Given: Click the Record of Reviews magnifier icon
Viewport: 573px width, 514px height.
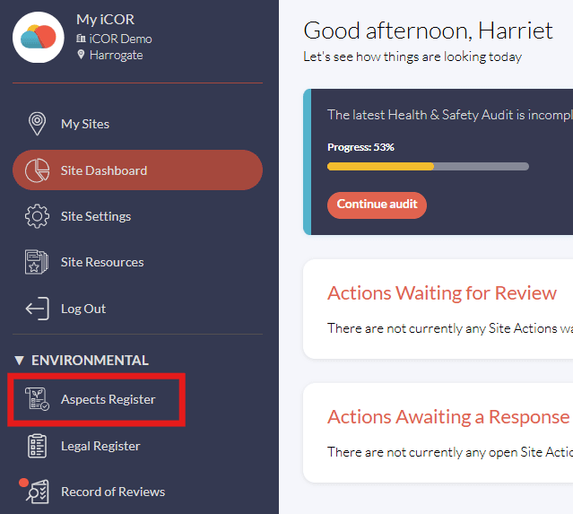Looking at the screenshot, I should (37, 492).
